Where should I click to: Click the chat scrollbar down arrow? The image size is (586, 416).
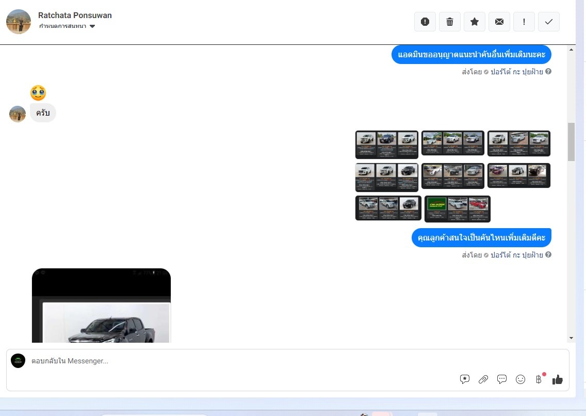[571, 338]
